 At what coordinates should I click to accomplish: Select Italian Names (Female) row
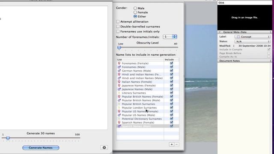coord(148,82)
